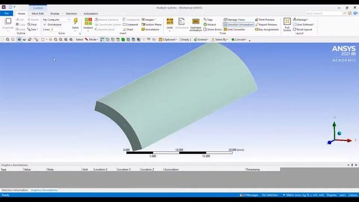Click the Cores number field

coord(56,30)
